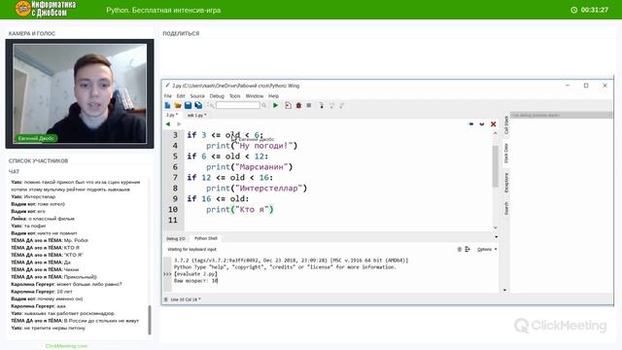622x350 pixels.
Task: Click the 'ЧАТ' chat section header
Action: tap(14, 171)
